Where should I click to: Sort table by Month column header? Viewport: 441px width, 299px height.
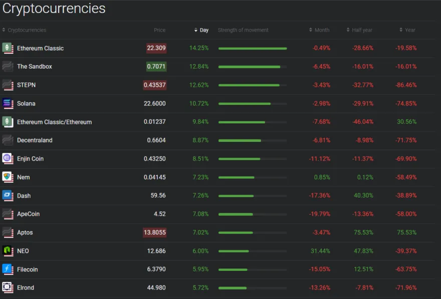coord(322,30)
